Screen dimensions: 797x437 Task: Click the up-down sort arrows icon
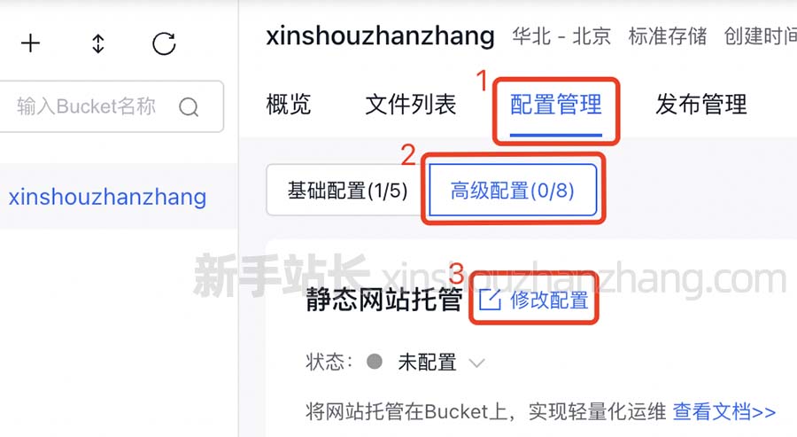(x=98, y=43)
